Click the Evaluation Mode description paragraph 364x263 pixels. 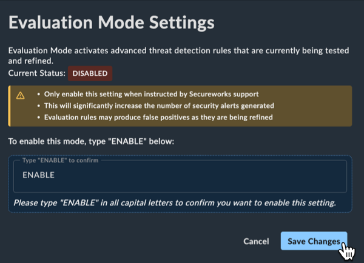click(178, 56)
